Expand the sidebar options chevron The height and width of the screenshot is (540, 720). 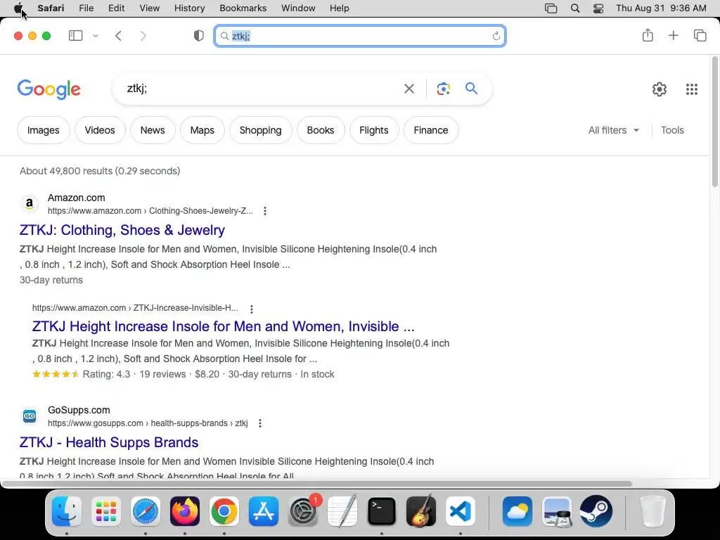coord(96,36)
